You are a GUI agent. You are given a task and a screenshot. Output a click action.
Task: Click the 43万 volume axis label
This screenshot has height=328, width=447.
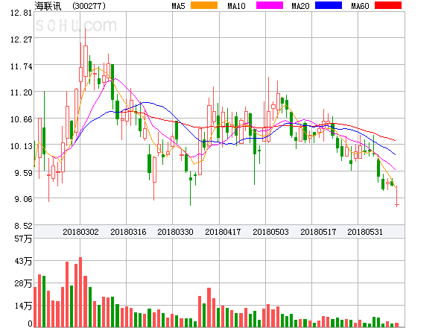23,261
